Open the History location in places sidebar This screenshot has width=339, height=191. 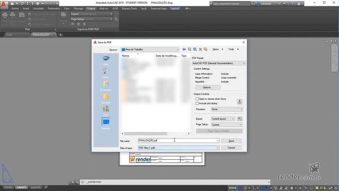pyautogui.click(x=106, y=73)
